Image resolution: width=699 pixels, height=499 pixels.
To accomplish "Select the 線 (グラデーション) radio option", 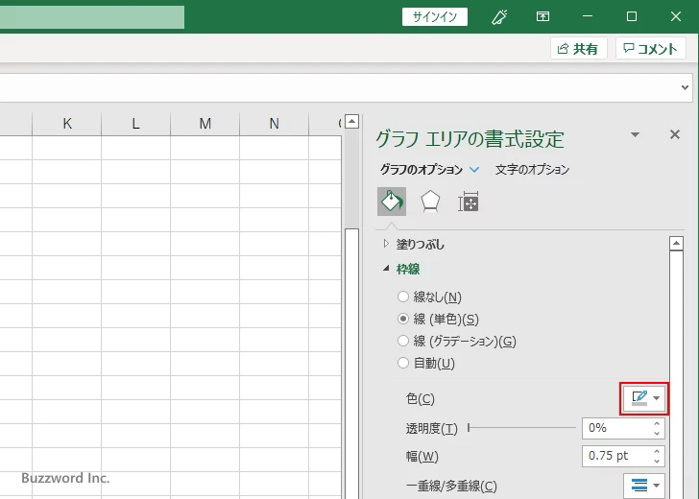I will tap(403, 341).
